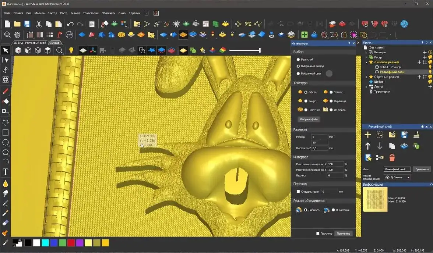Click the floppy disk Save icon
Image resolution: width=433 pixels, height=253 pixels.
pos(26,23)
